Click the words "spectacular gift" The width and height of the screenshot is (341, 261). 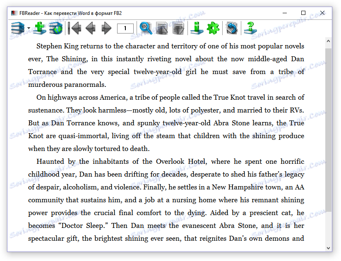tap(53, 238)
